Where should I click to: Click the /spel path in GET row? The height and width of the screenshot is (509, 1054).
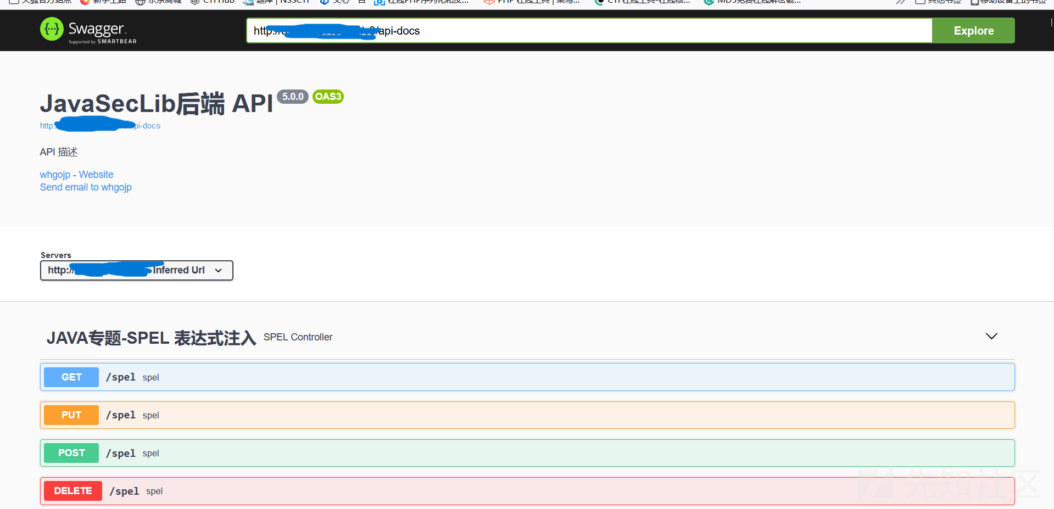point(121,377)
